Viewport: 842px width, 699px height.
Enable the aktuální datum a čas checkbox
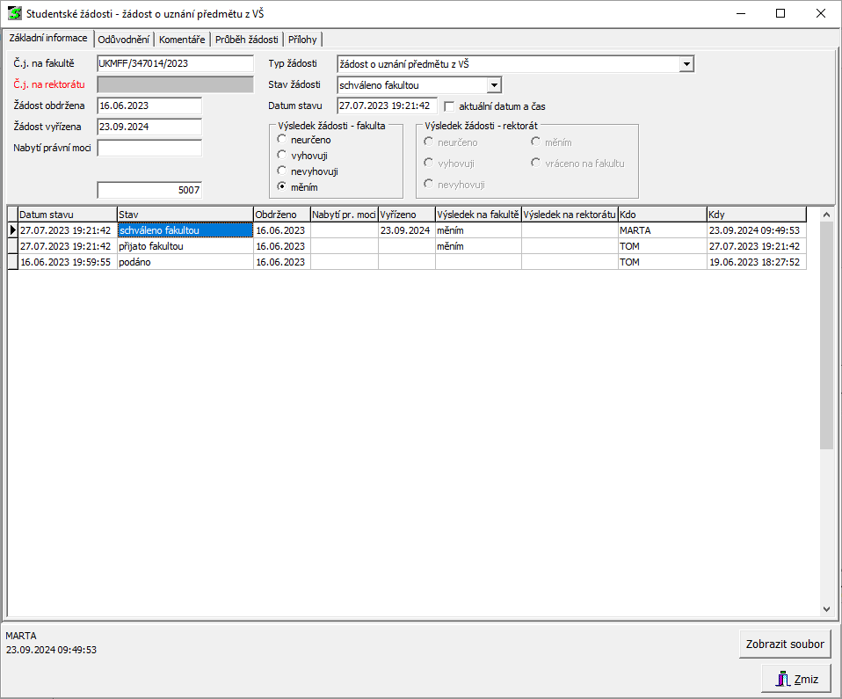[x=450, y=106]
